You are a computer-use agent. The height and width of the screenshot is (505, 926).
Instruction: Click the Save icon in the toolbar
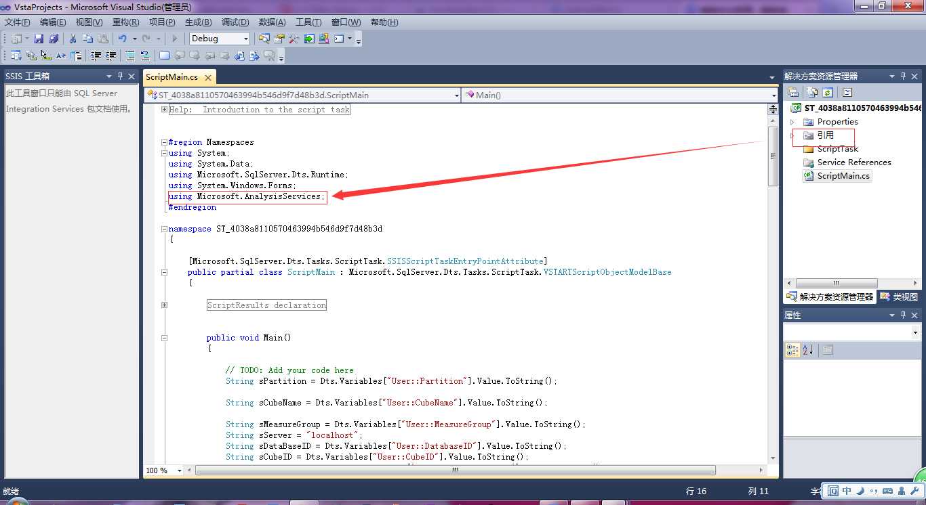pyautogui.click(x=39, y=39)
